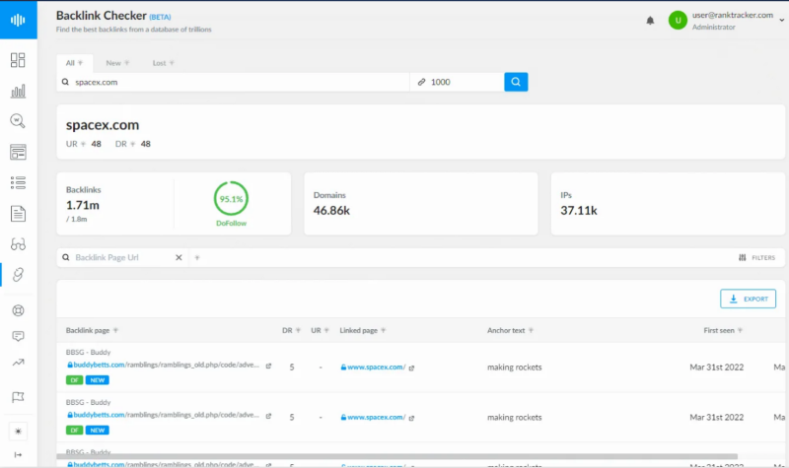Click the horizontal table scrollbar
789x468 pixels.
pyautogui.click(x=397, y=456)
